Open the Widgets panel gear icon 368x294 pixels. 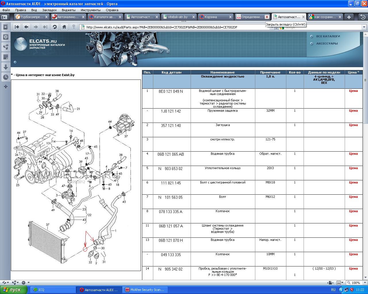tap(5, 37)
